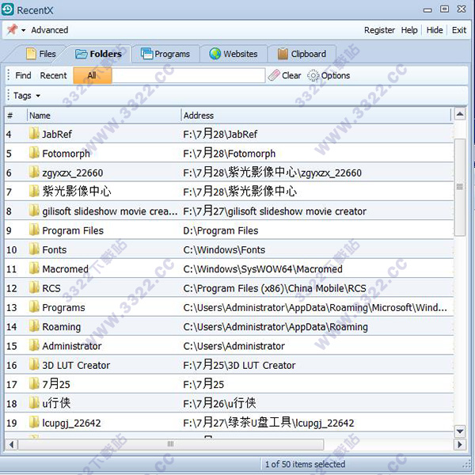Select the Fotomorph name text
Screen dimensions: 475x475
tap(66, 154)
